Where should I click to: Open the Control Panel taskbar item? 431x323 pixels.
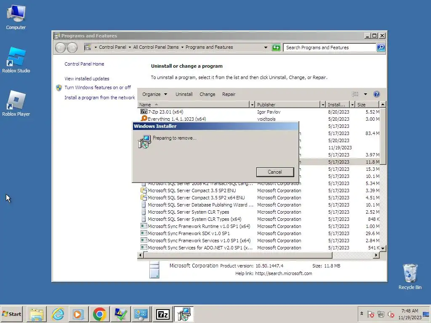coord(141,314)
